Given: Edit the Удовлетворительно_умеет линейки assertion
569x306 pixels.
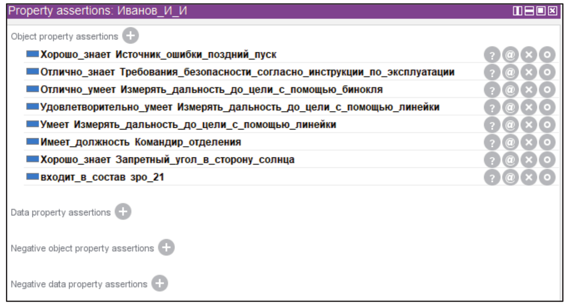Looking at the screenshot, I should [x=547, y=107].
